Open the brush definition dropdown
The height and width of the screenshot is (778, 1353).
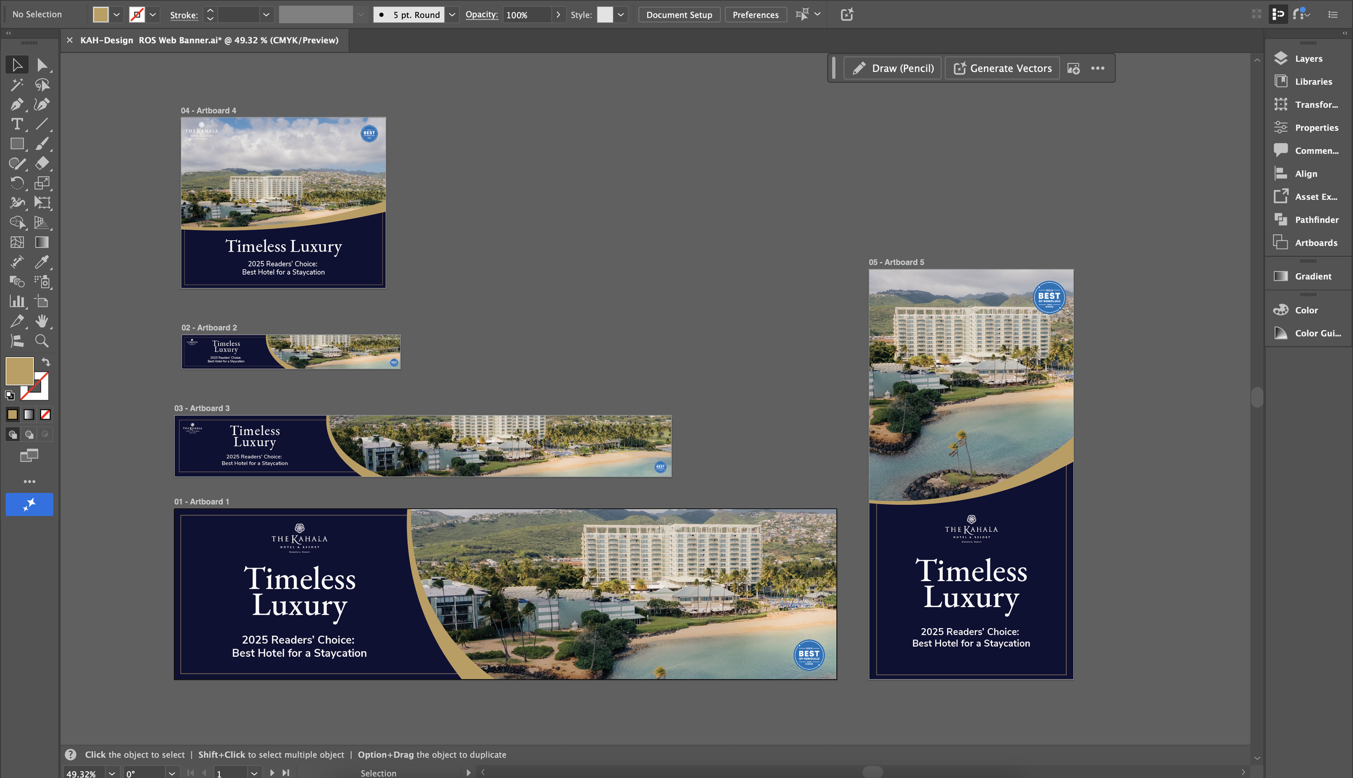click(x=452, y=15)
